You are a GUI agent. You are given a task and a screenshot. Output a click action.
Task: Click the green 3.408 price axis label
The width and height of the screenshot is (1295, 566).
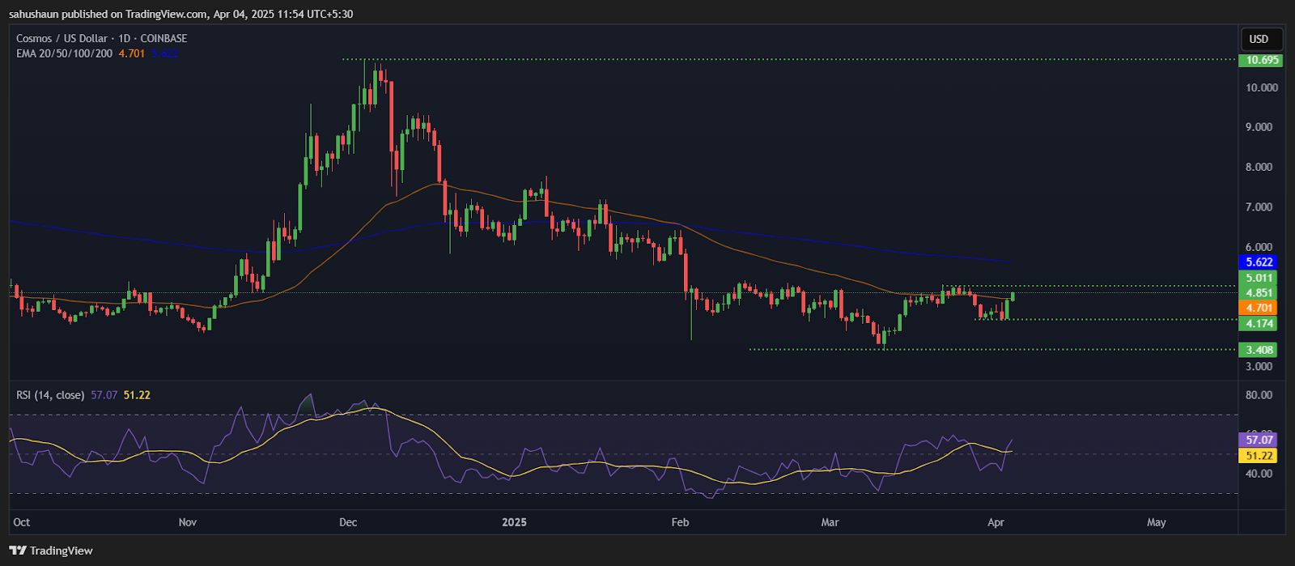pos(1259,350)
